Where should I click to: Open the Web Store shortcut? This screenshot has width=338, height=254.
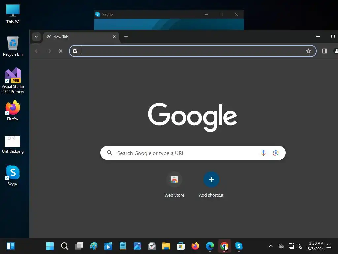[x=174, y=185]
